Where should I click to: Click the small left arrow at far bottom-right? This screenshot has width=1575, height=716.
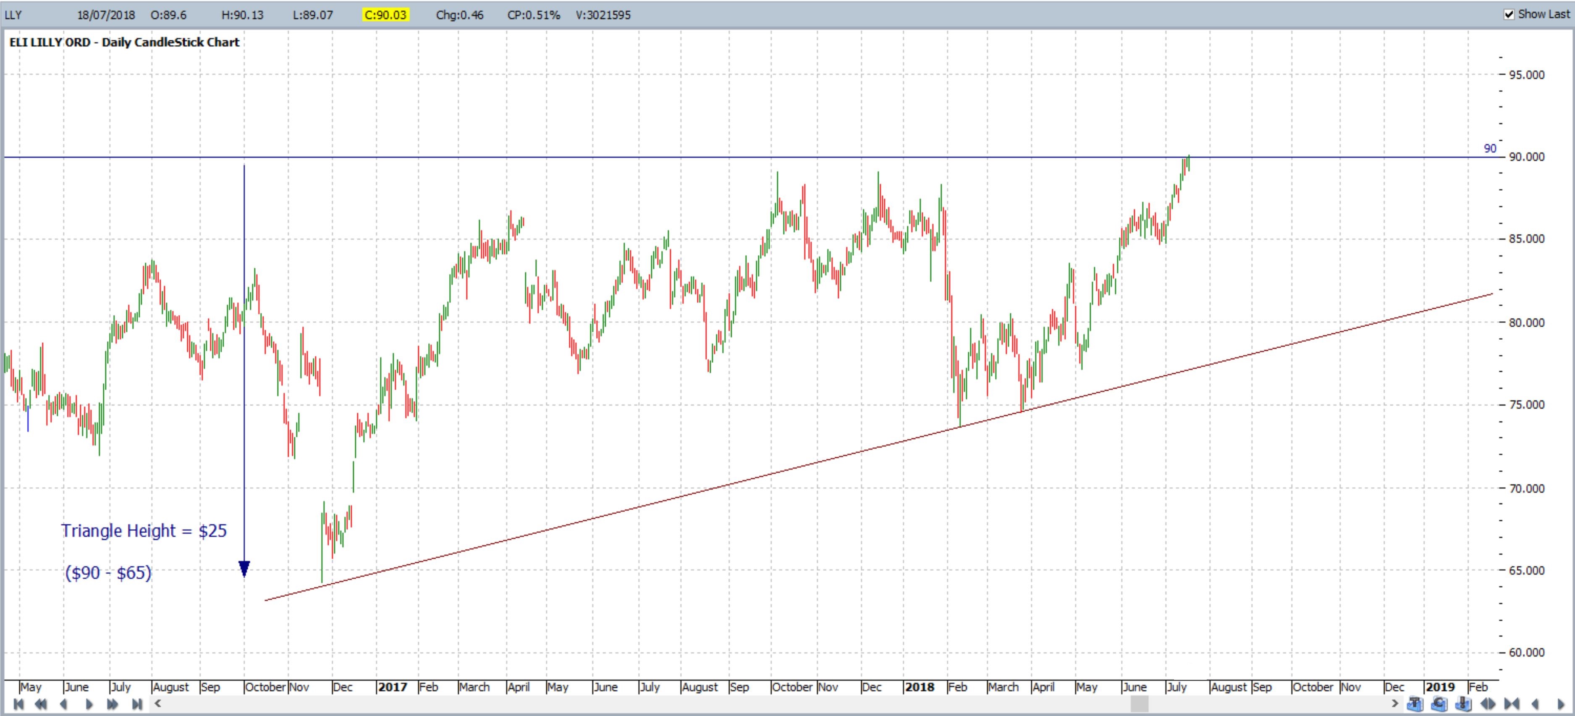pos(1535,704)
